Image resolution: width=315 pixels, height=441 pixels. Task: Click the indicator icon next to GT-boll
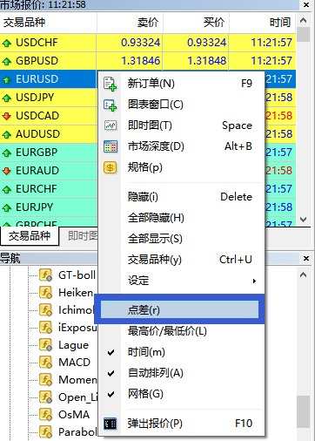(x=46, y=275)
